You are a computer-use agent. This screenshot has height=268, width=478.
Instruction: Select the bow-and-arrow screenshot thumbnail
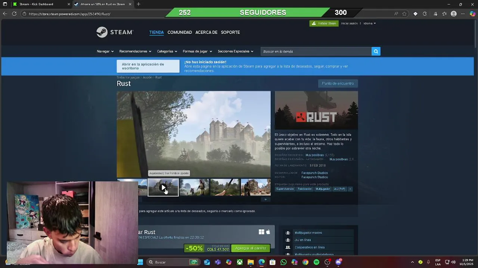[x=225, y=187]
